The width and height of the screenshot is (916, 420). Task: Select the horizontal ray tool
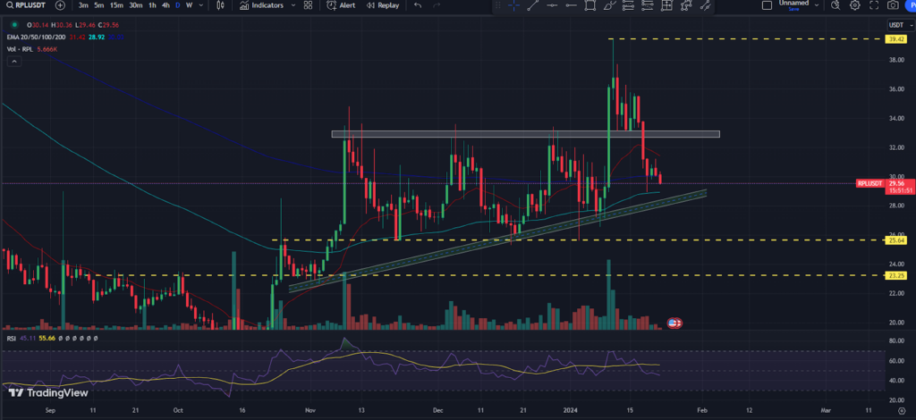tap(572, 5)
